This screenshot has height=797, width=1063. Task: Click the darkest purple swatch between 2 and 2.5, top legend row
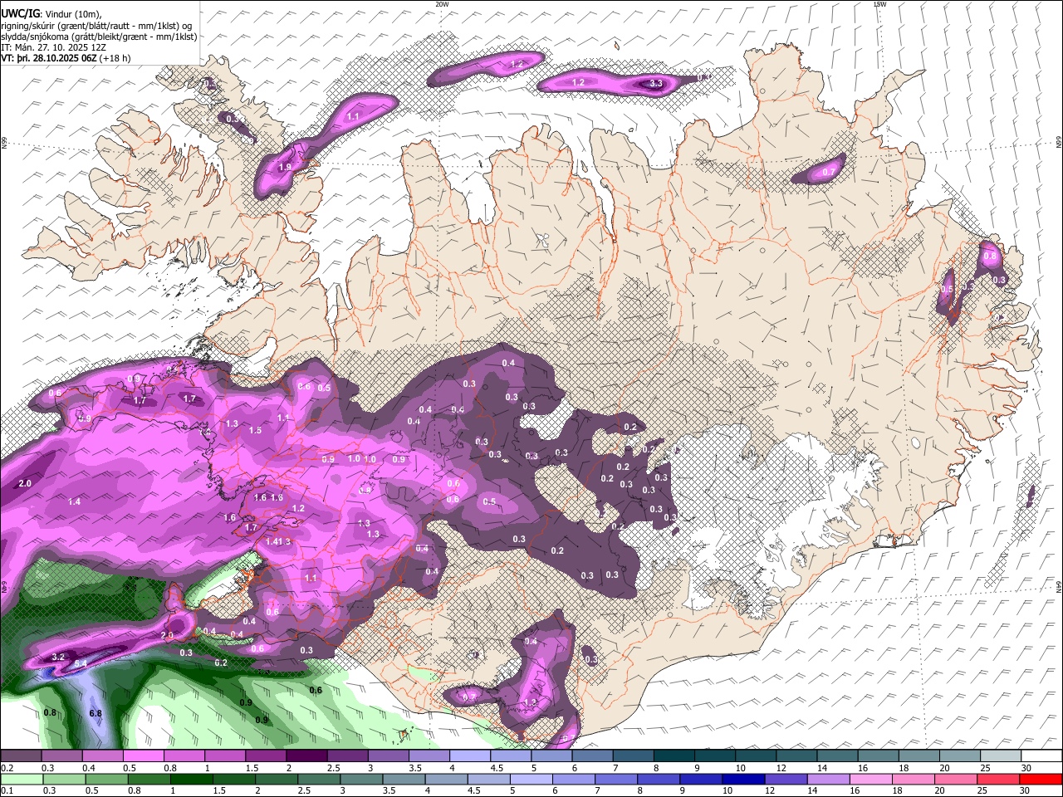click(306, 756)
